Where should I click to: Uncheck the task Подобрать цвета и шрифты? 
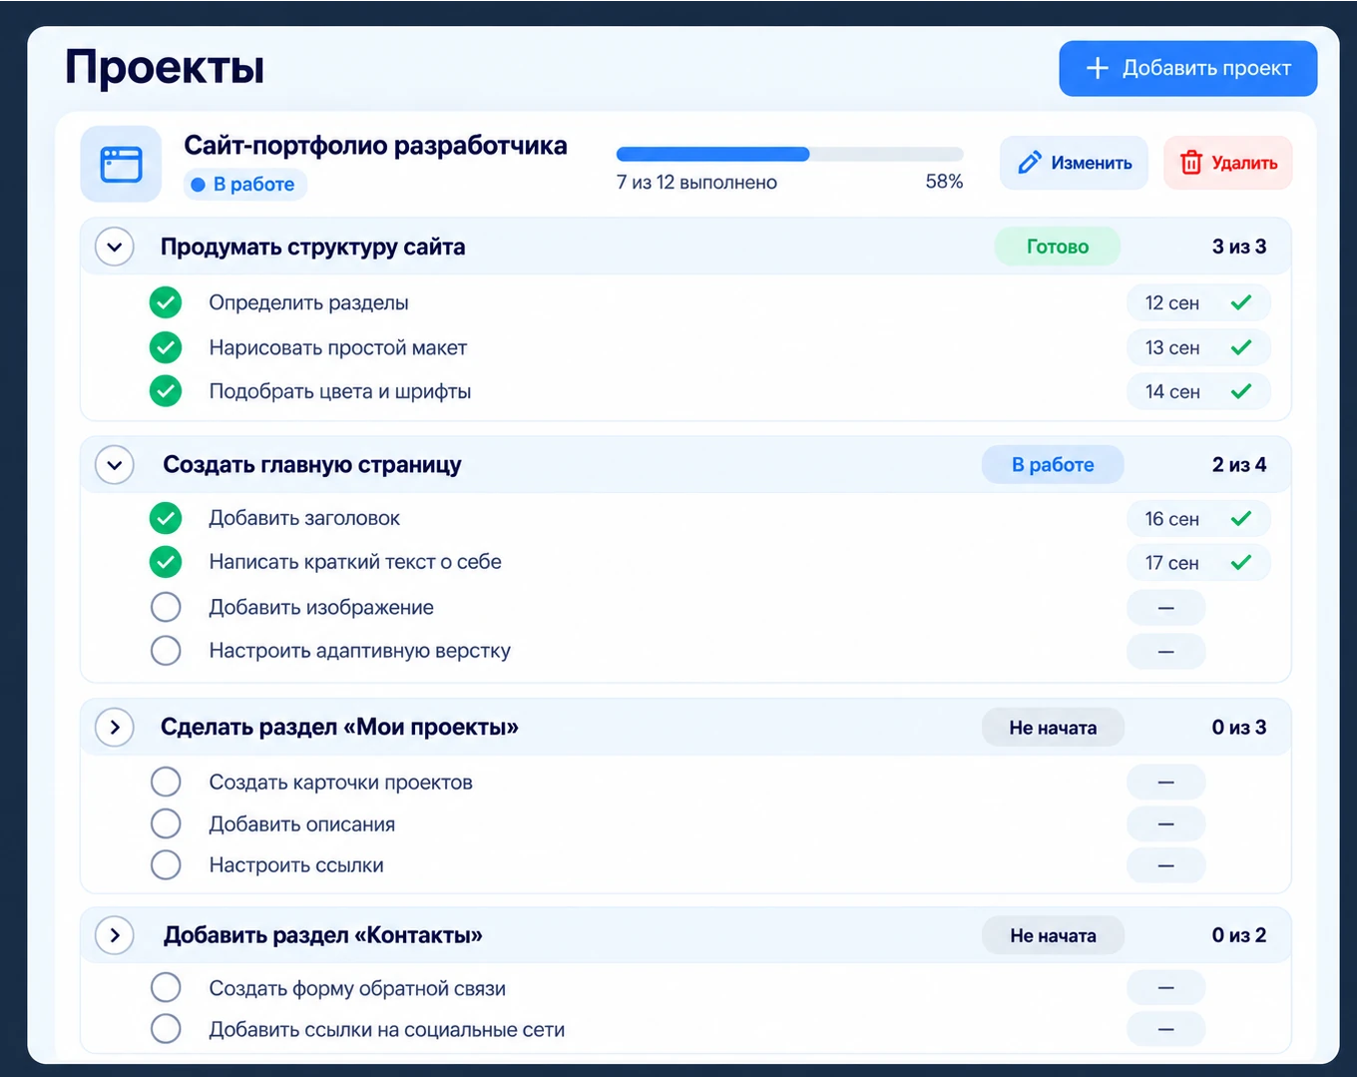(x=166, y=391)
